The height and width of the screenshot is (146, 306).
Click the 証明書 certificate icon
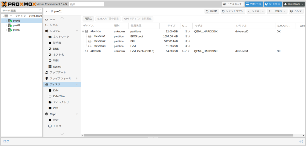pyautogui.click(x=50, y=43)
